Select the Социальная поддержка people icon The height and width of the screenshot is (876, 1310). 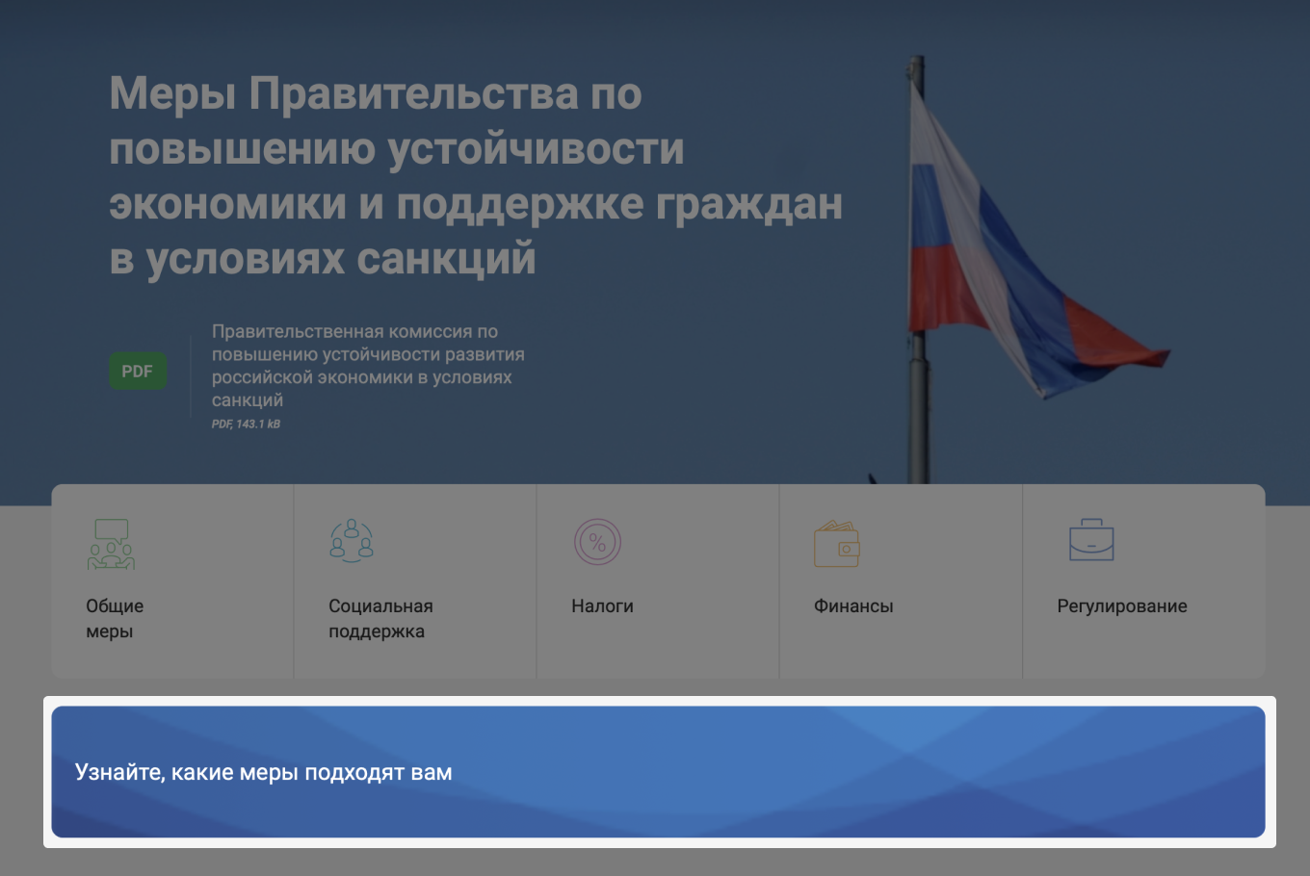coord(352,541)
